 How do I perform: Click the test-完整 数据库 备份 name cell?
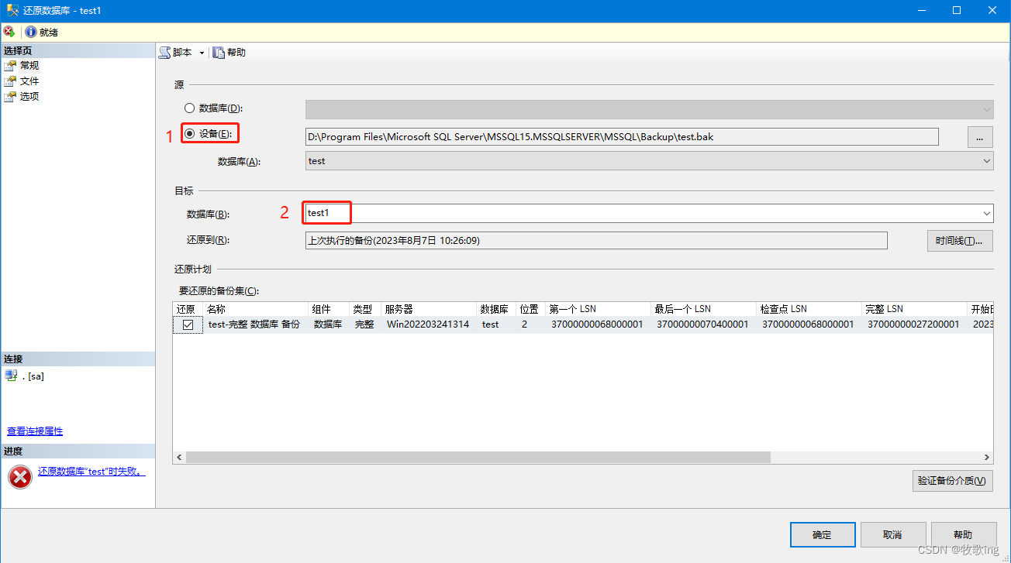pos(254,324)
